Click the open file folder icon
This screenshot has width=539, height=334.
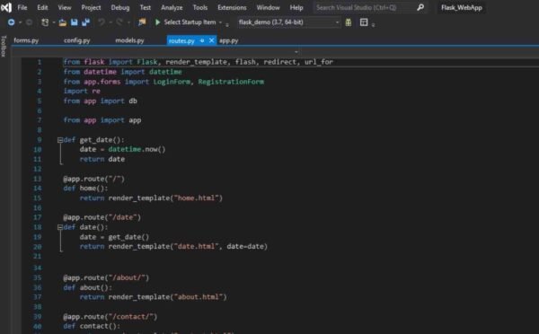[62, 22]
